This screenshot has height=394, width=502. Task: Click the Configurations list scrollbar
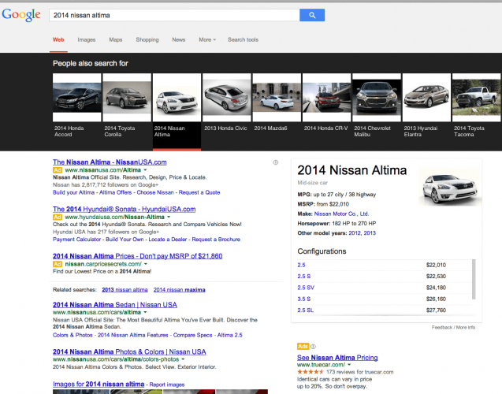click(474, 280)
